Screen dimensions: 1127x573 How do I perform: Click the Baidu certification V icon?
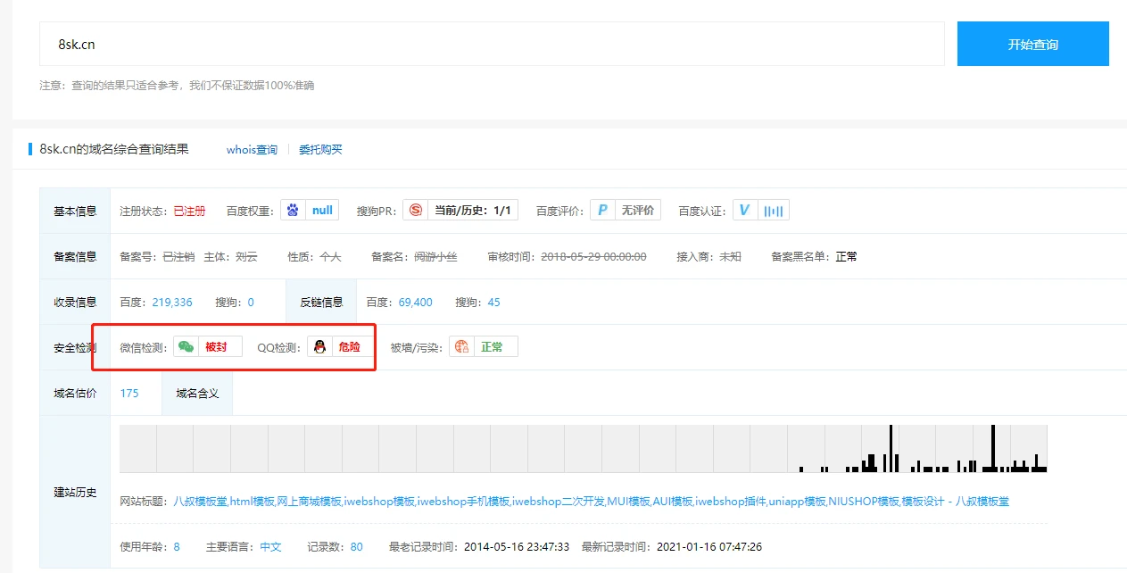(745, 211)
